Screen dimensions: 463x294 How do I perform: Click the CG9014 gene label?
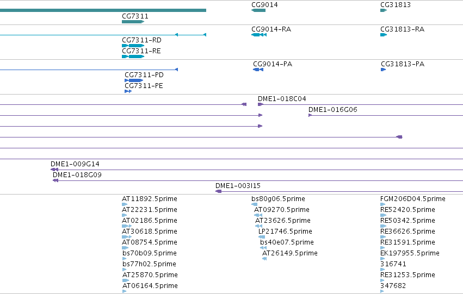coord(264,5)
